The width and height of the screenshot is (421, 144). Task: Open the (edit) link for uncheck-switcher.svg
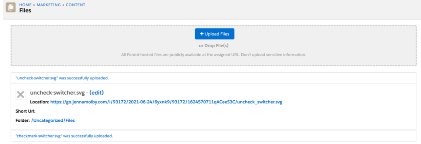(x=96, y=93)
